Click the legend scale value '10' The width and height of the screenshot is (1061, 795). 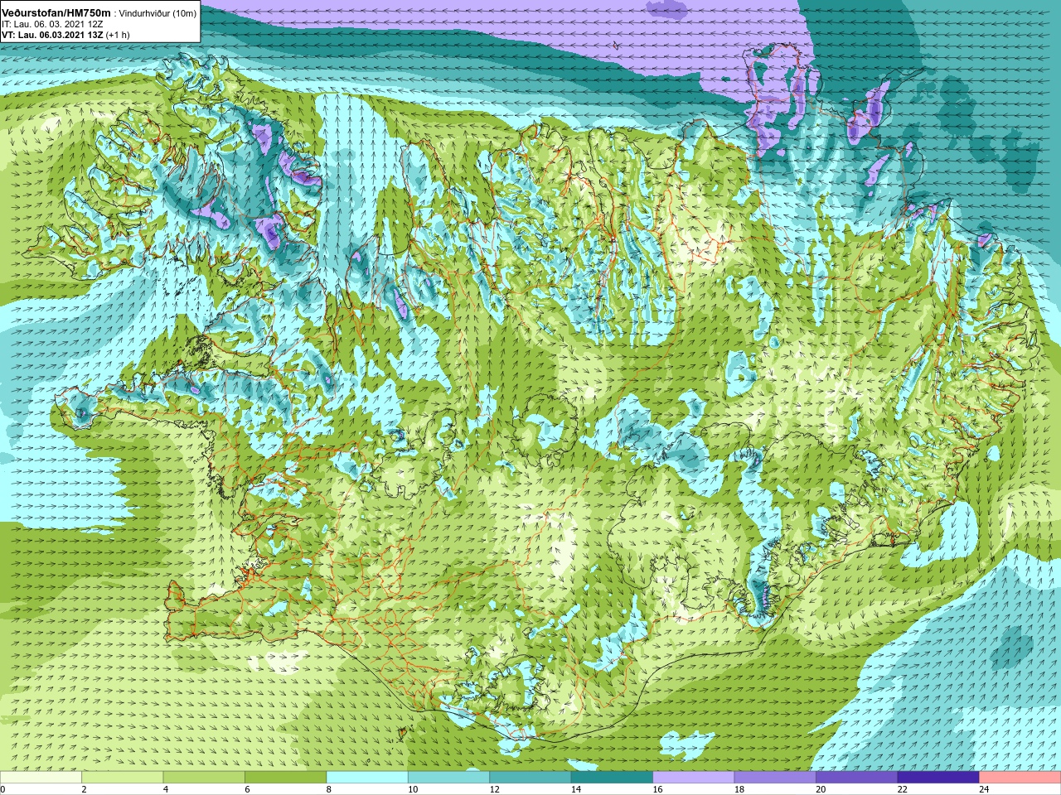click(413, 789)
